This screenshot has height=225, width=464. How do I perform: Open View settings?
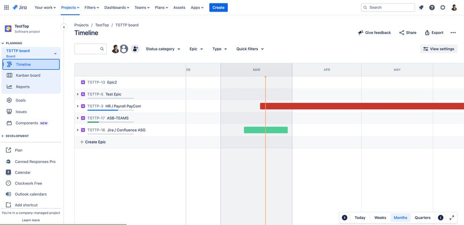(x=439, y=49)
